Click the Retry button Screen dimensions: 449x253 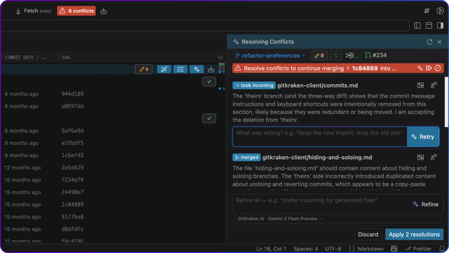[423, 136]
